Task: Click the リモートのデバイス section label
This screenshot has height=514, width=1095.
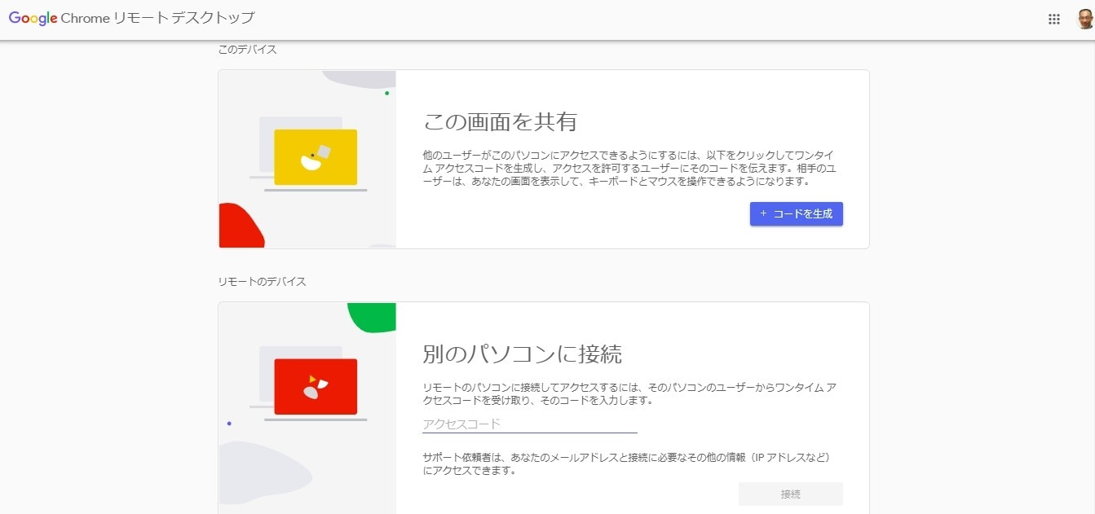Action: coord(262,282)
